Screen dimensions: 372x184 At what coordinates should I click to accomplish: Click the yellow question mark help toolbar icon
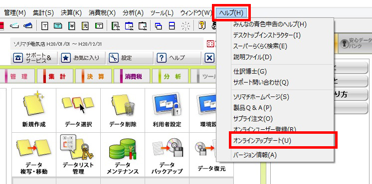(201, 25)
